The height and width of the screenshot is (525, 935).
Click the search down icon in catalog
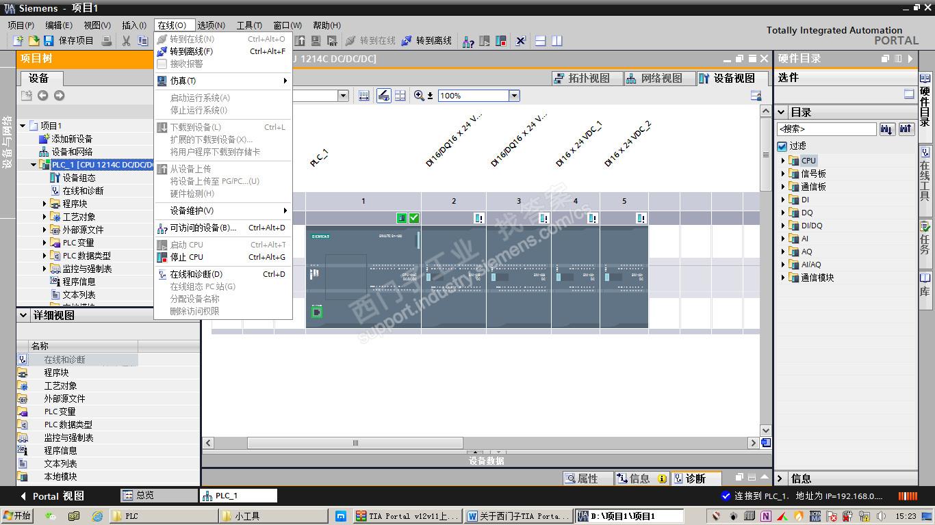click(887, 129)
